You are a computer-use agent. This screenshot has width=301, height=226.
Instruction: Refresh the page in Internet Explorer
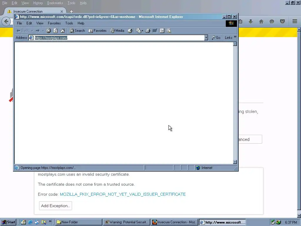(56, 31)
